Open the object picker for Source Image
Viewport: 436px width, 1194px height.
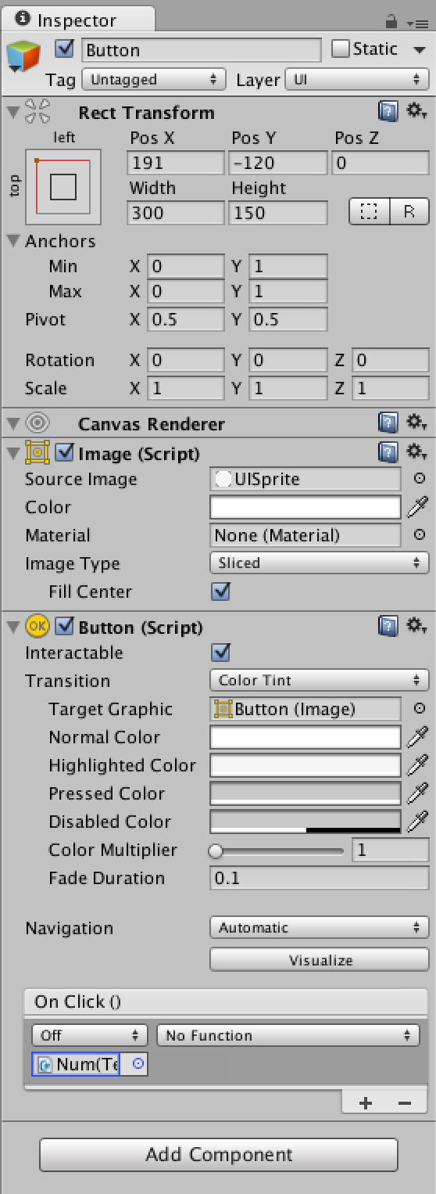(x=419, y=479)
